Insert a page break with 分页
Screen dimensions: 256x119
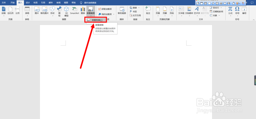pos(17,10)
